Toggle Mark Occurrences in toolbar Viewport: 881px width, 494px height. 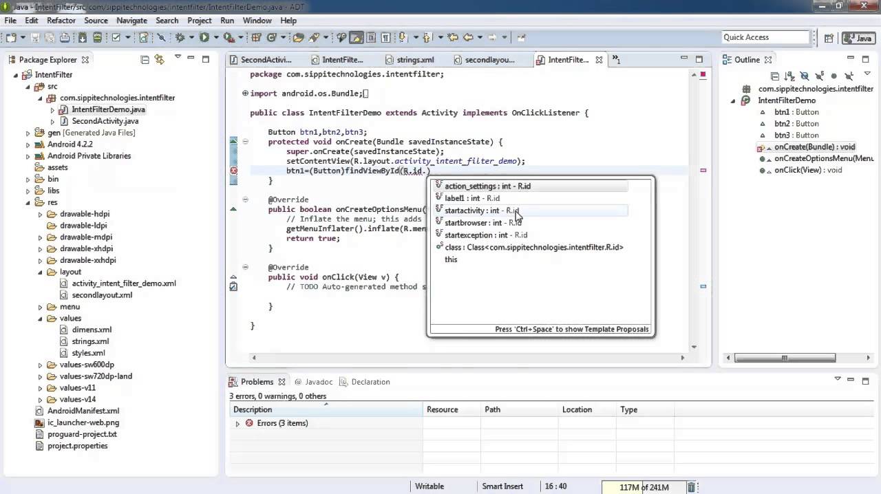(355, 38)
